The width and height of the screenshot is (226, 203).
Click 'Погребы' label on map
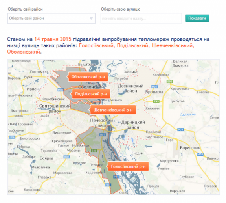click(x=121, y=78)
